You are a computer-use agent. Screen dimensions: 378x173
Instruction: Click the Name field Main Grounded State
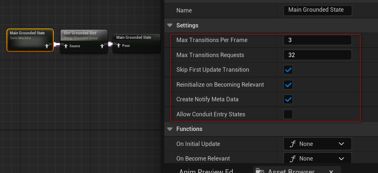[x=317, y=10]
